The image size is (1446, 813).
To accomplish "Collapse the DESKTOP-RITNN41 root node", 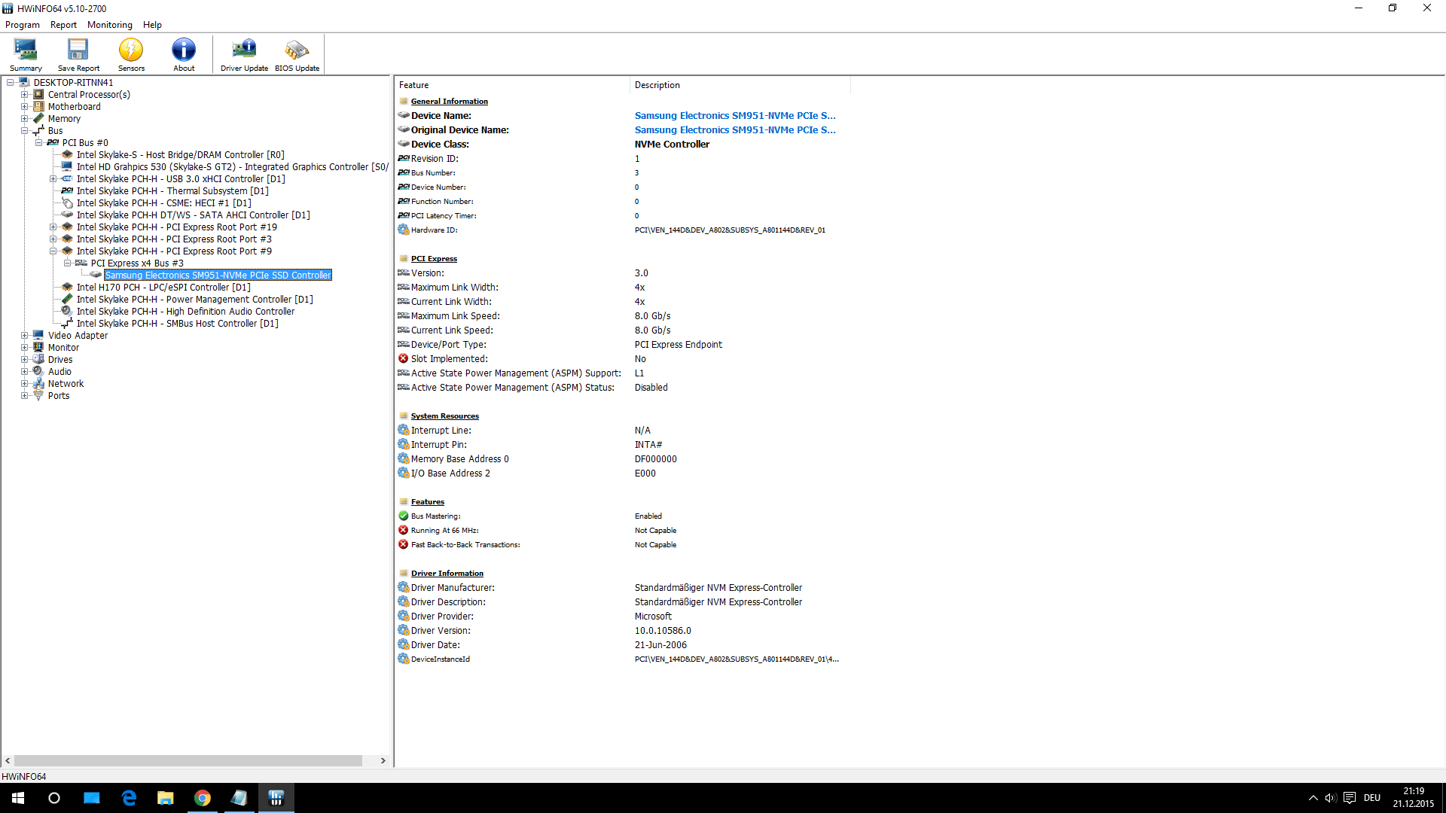I will click(x=11, y=83).
